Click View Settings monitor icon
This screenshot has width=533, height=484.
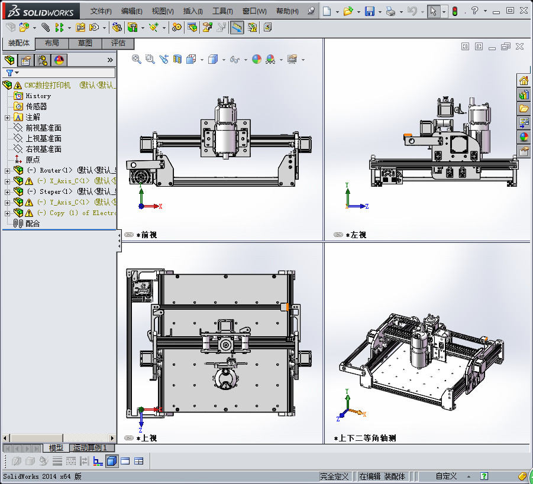292,59
